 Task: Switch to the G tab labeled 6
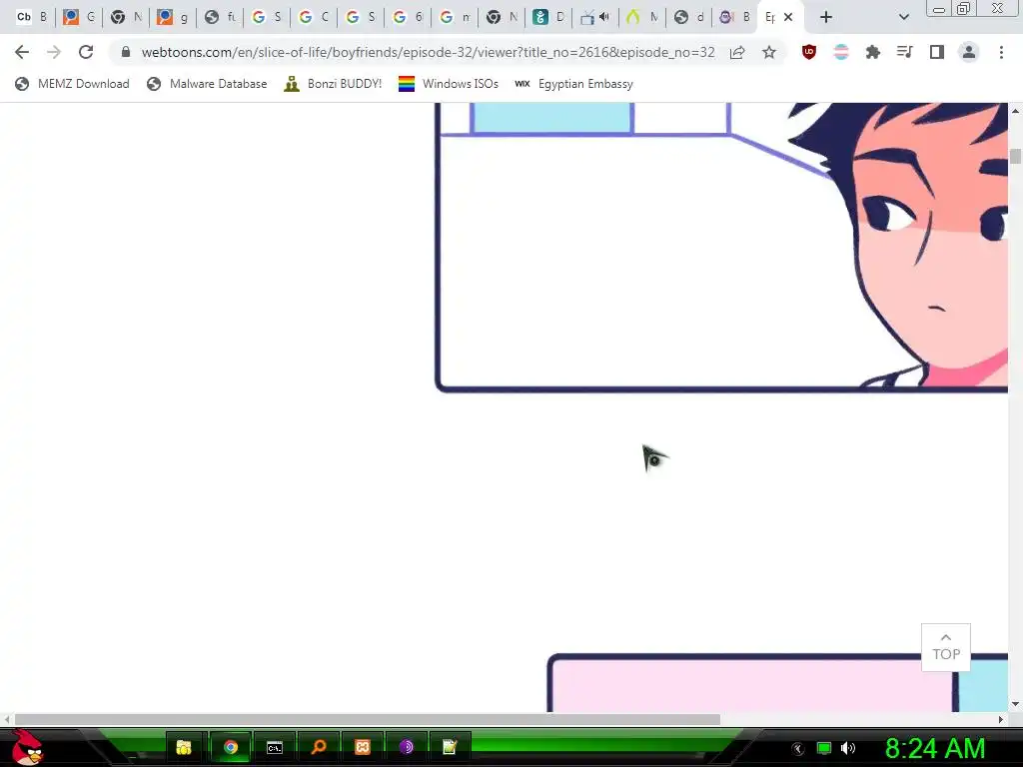(408, 17)
